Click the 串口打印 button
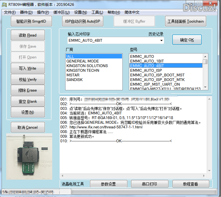 pyautogui.click(x=150, y=184)
